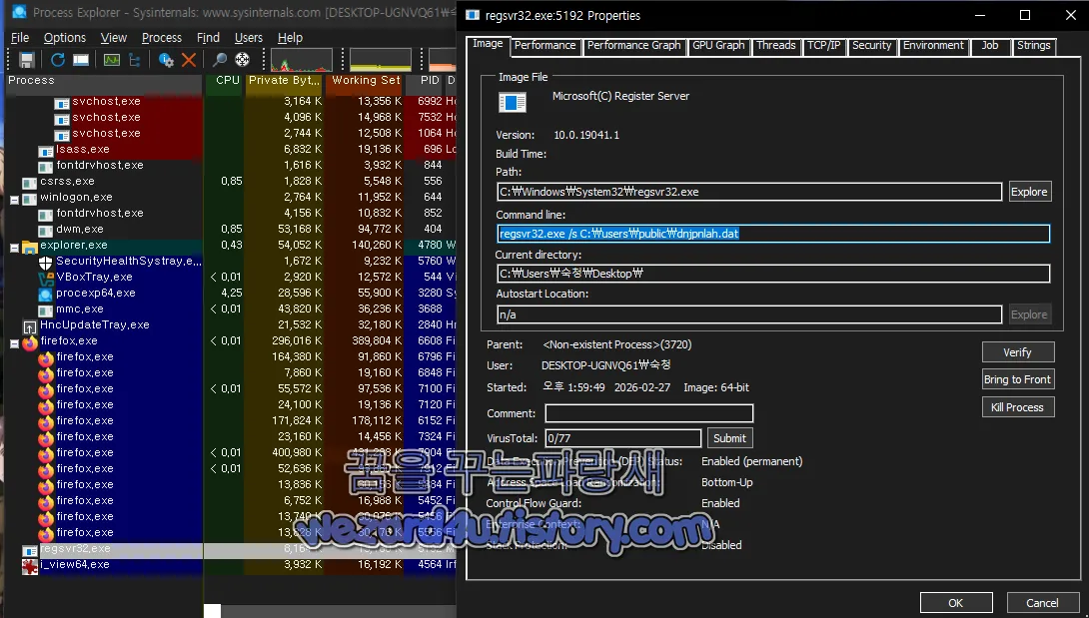Switch to the Performance Graph tab
The height and width of the screenshot is (618, 1089).
[x=633, y=46]
